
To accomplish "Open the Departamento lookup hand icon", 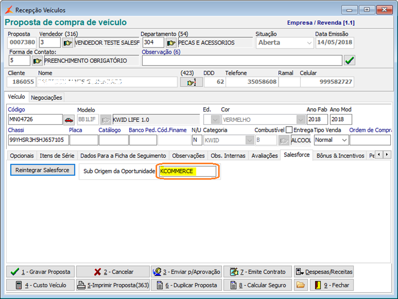I will pyautogui.click(x=171, y=43).
